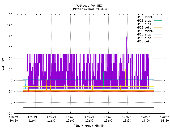Click the file name E_RT20170621070853.sfduZ
This screenshot has width=170, height=128.
click(89, 9)
